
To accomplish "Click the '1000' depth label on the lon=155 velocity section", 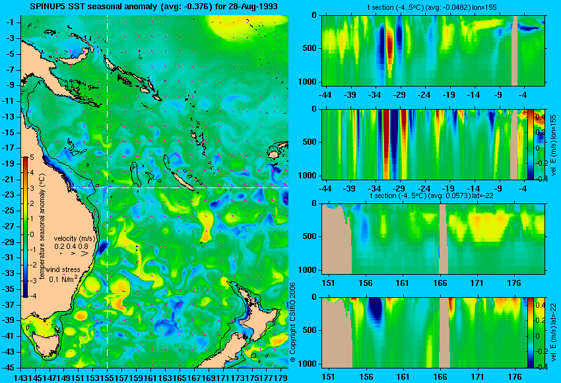I will pyautogui.click(x=308, y=176).
